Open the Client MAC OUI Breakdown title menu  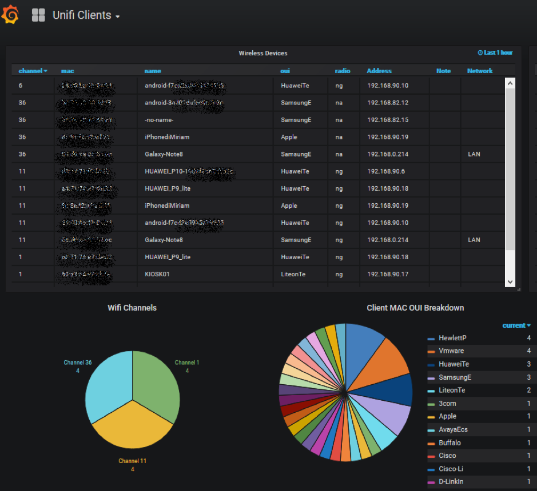[x=415, y=308]
